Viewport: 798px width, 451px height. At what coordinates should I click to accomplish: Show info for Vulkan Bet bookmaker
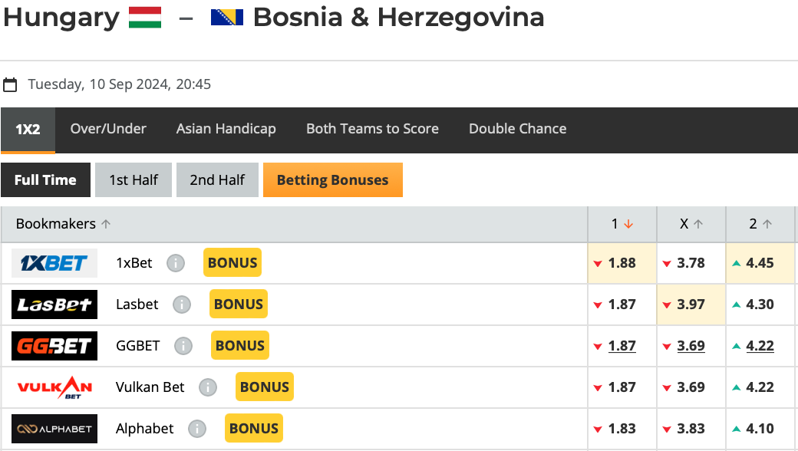208,387
